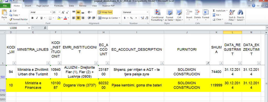Select column L header
The image size is (268, 102).
tap(232, 32)
